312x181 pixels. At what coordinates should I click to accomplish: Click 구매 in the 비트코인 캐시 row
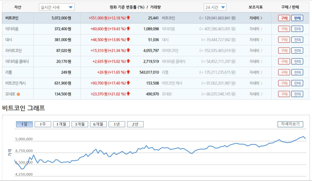(284, 83)
